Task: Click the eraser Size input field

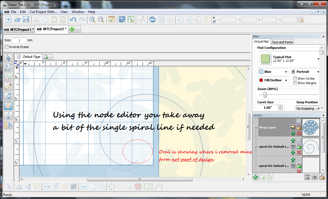Action: [19, 40]
